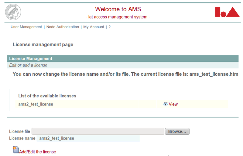Click the 'lat access management system' subtitle
The image size is (243, 156).
tap(118, 17)
